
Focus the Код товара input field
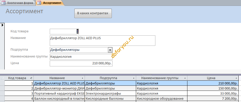tap(64, 32)
